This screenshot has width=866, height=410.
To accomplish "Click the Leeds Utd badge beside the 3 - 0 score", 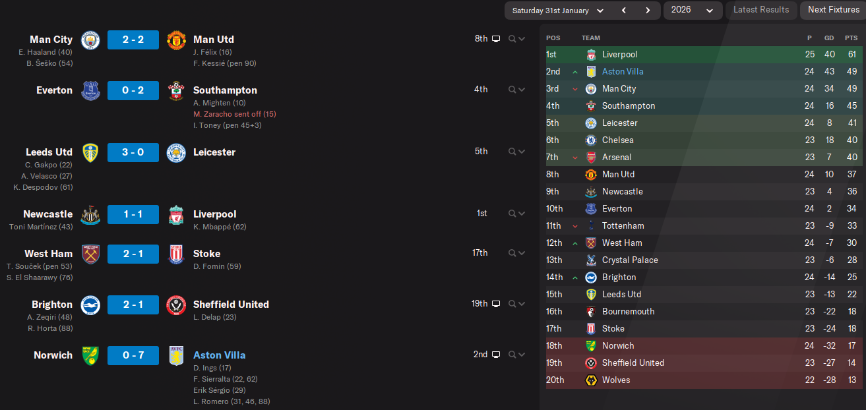I will click(x=90, y=152).
